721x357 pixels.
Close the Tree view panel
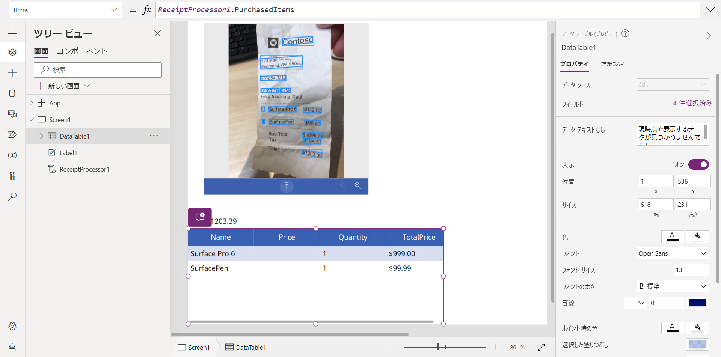pos(158,33)
